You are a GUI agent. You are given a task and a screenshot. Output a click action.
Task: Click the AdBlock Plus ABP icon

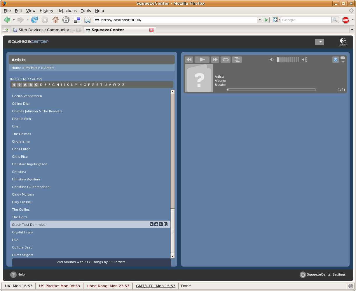(346, 20)
